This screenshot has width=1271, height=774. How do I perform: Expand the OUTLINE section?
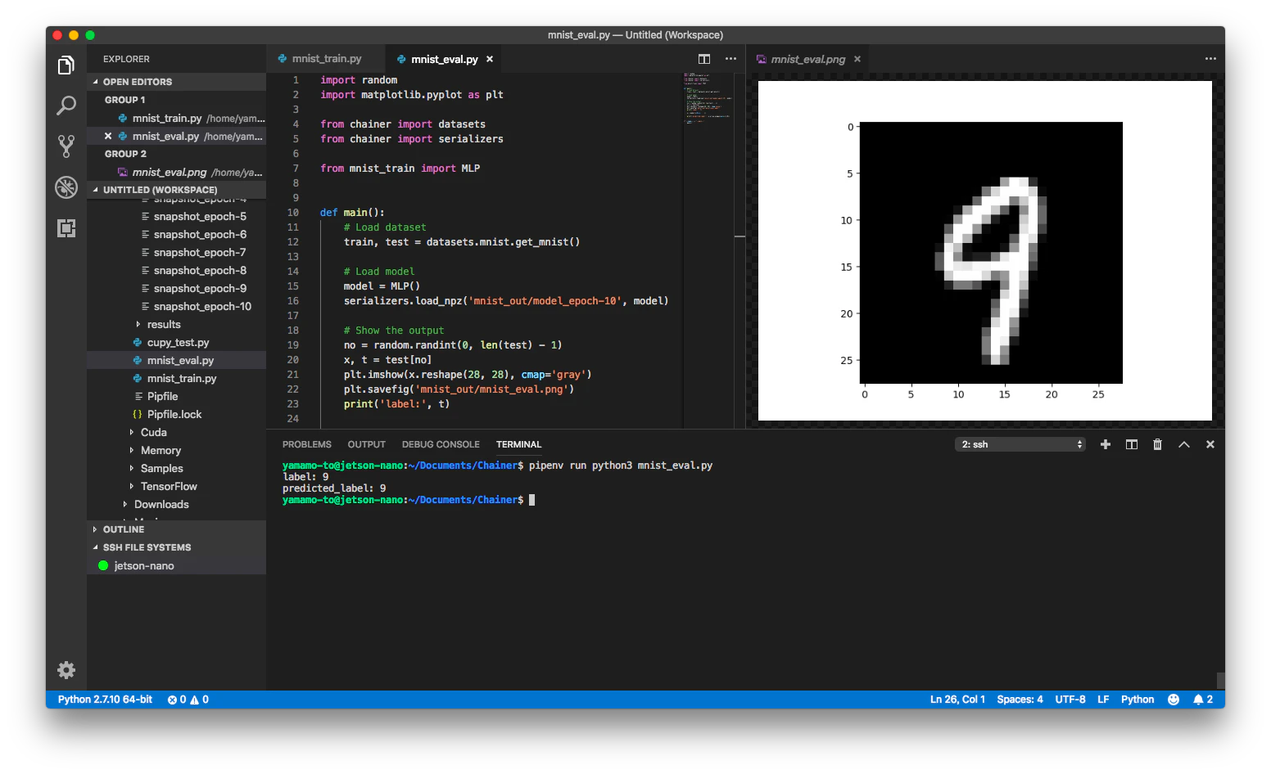pyautogui.click(x=177, y=529)
